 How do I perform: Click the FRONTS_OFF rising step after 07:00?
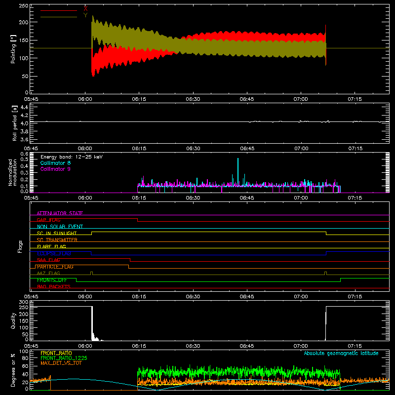[340, 280]
